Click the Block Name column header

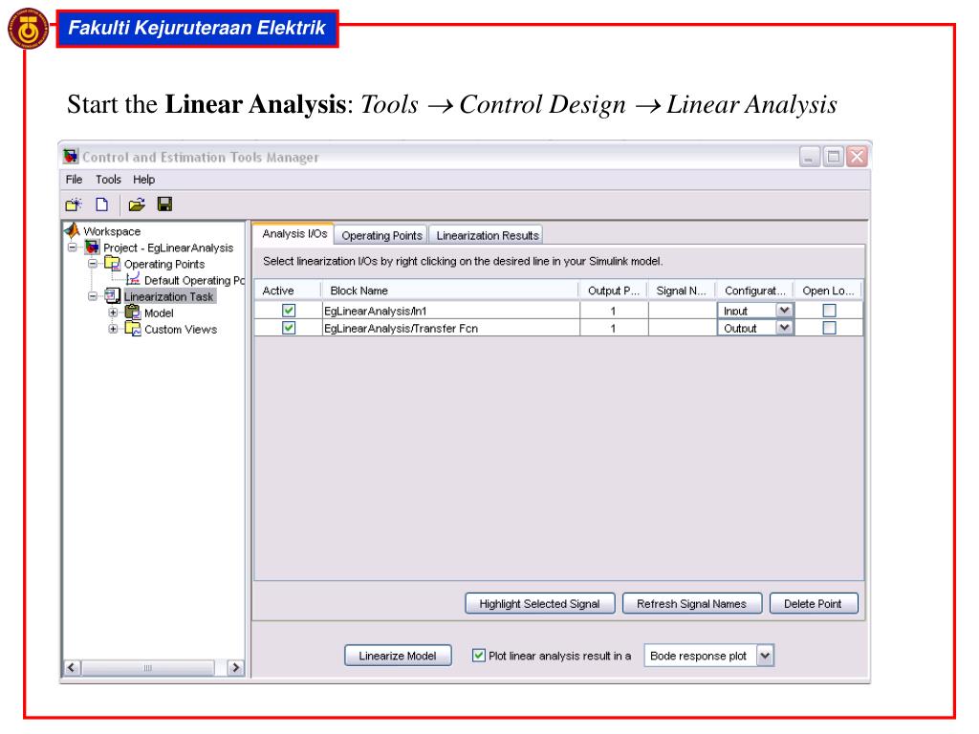tap(449, 291)
